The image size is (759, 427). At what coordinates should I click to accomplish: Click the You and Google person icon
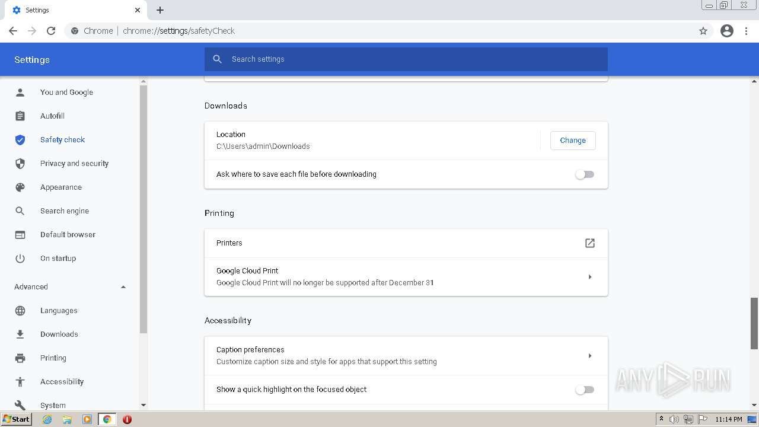point(20,93)
